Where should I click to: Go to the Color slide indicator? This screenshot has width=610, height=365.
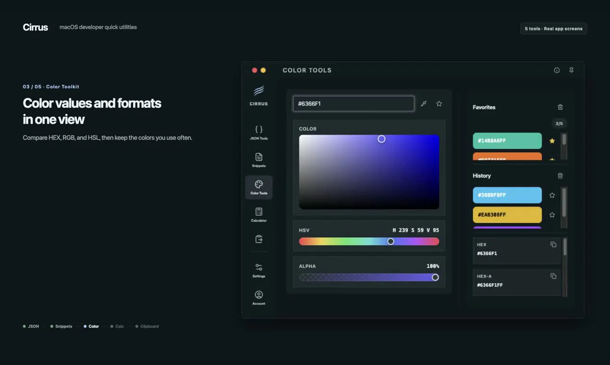91,326
